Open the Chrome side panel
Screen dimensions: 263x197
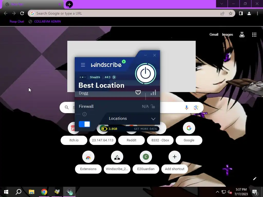(241, 13)
